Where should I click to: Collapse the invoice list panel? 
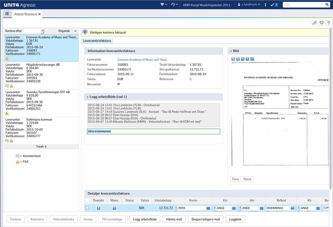pyautogui.click(x=75, y=31)
